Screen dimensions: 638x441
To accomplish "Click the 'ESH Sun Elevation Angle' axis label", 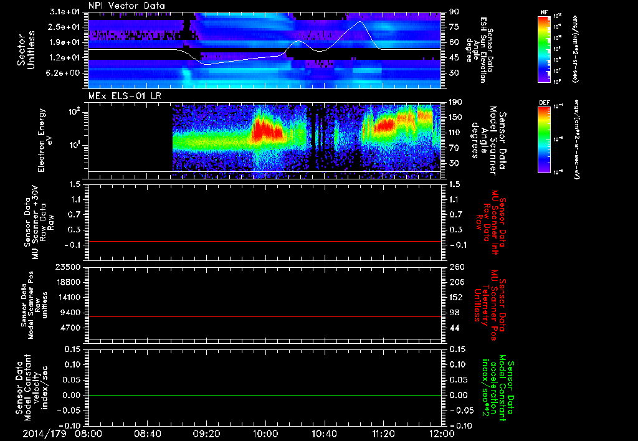I will click(480, 50).
